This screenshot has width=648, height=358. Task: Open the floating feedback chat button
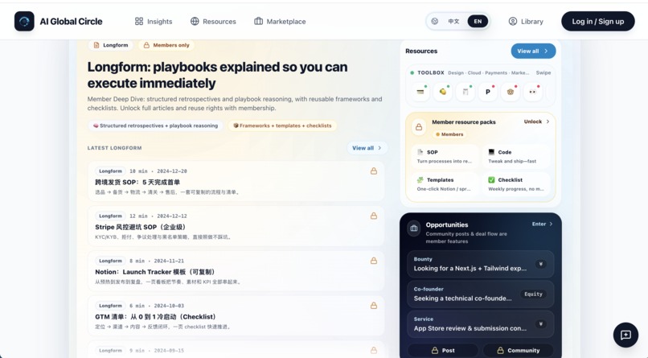625,335
